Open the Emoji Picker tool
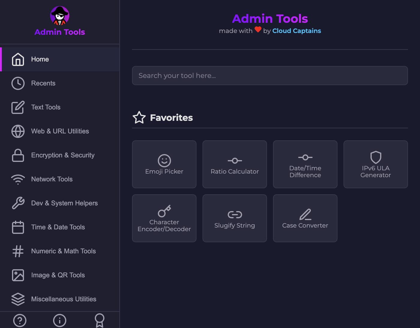Viewport: 420px width, 328px height. tap(164, 164)
